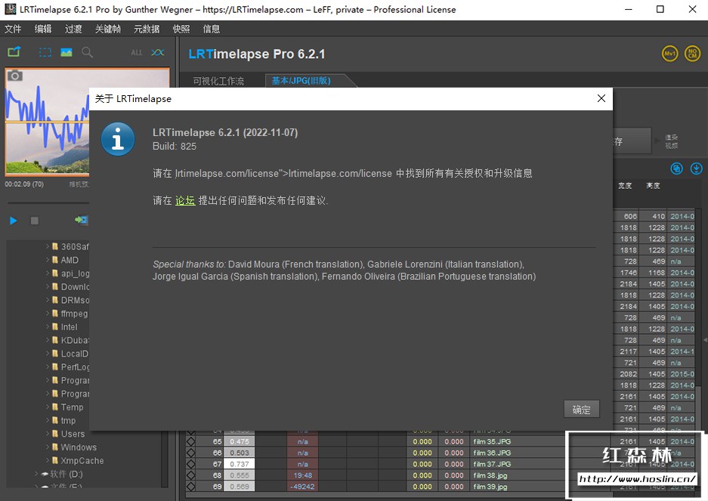This screenshot has width=708, height=501.
Task: Open the 快照 menu
Action: tap(181, 29)
